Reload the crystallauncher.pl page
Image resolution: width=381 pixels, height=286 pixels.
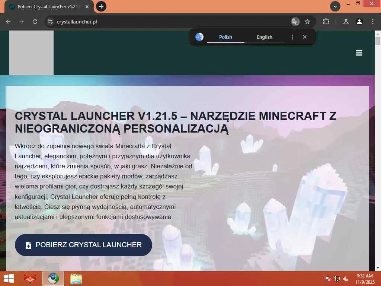point(35,22)
